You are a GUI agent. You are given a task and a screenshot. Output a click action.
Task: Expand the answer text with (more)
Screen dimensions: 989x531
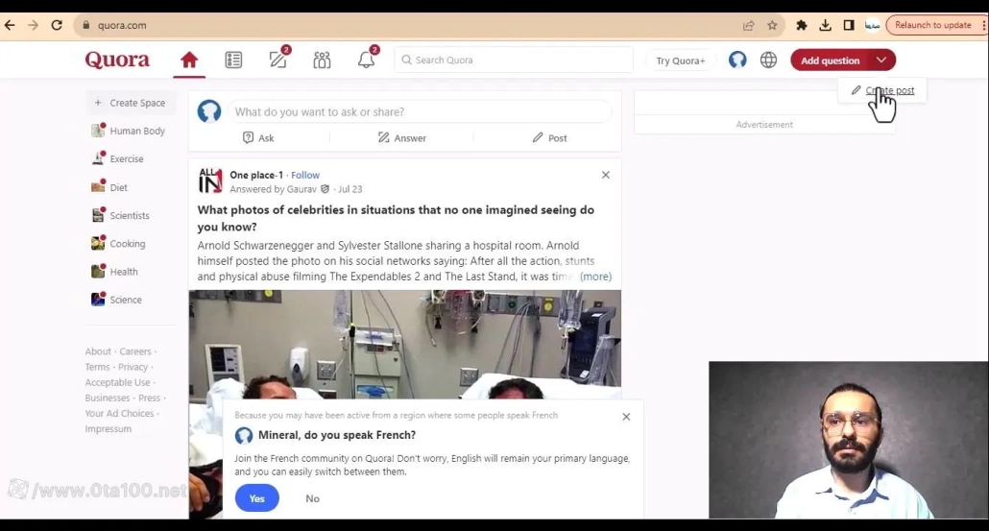click(595, 277)
